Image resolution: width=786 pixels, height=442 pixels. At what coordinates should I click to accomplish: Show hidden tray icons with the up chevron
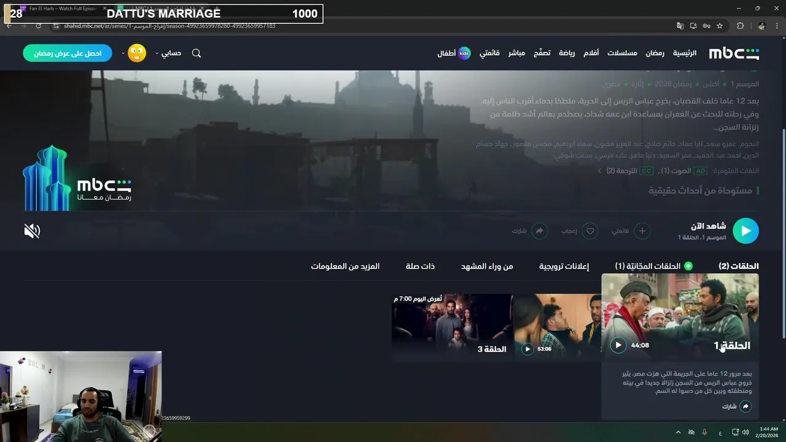(678, 432)
